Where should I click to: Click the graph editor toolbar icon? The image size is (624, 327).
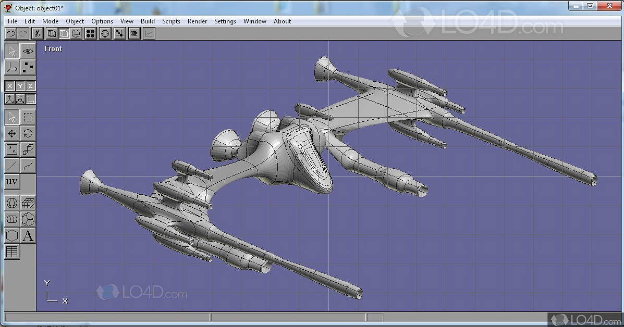[149, 34]
